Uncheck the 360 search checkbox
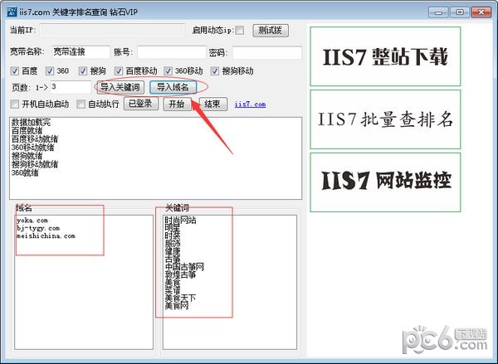Image resolution: width=498 pixels, height=364 pixels. click(x=50, y=70)
